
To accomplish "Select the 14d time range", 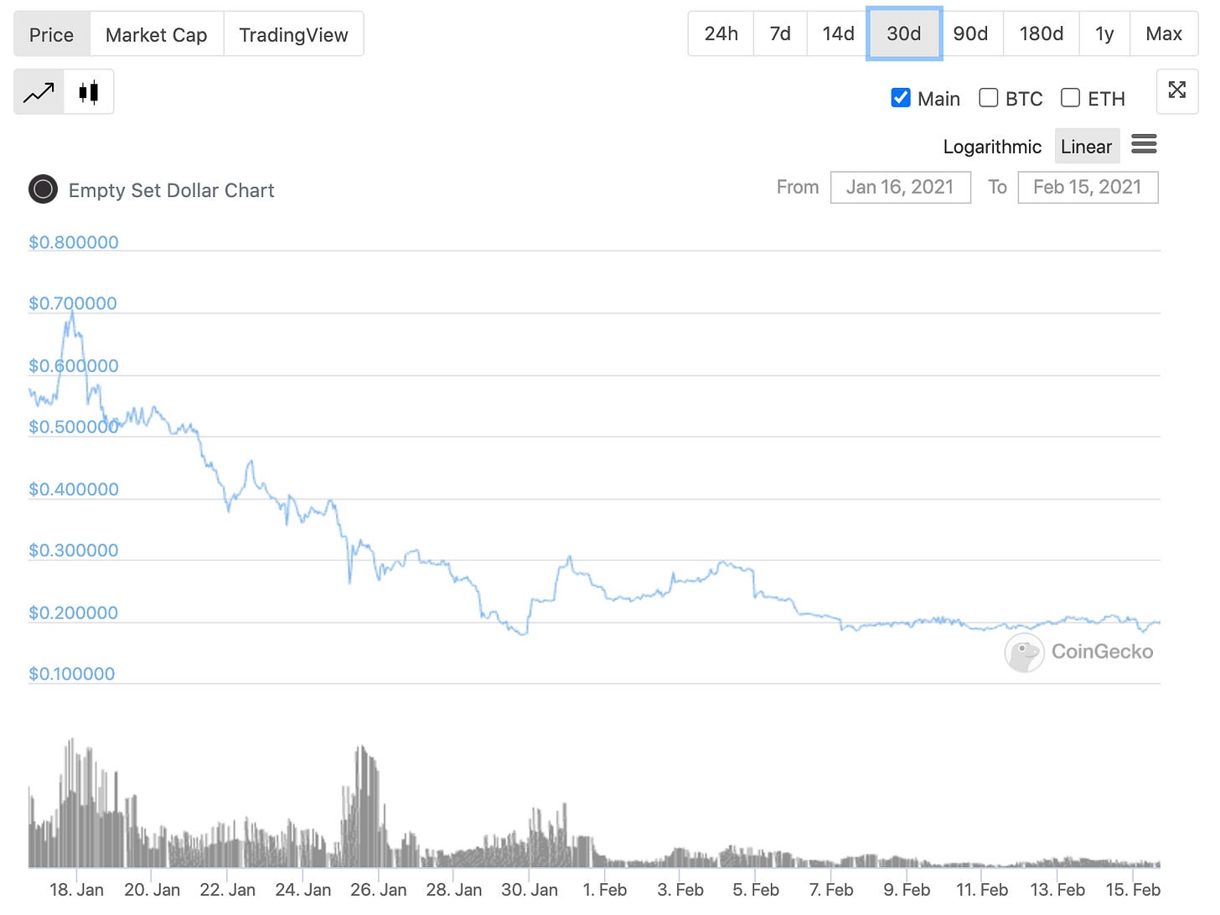I will (x=838, y=34).
